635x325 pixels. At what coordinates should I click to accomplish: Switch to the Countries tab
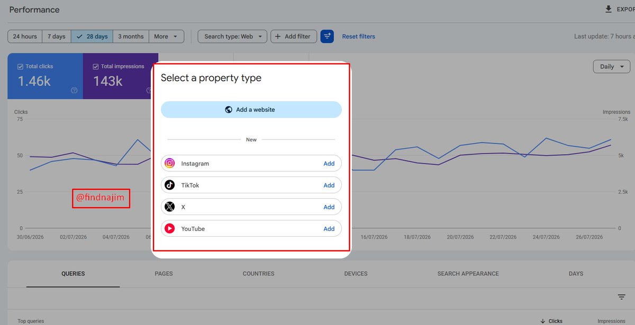[258, 274]
